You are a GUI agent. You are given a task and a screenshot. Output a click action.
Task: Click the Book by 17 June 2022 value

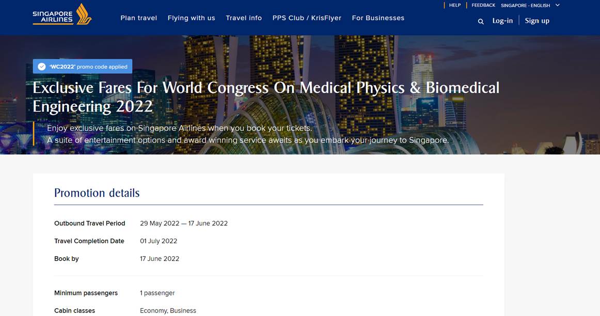coord(160,259)
